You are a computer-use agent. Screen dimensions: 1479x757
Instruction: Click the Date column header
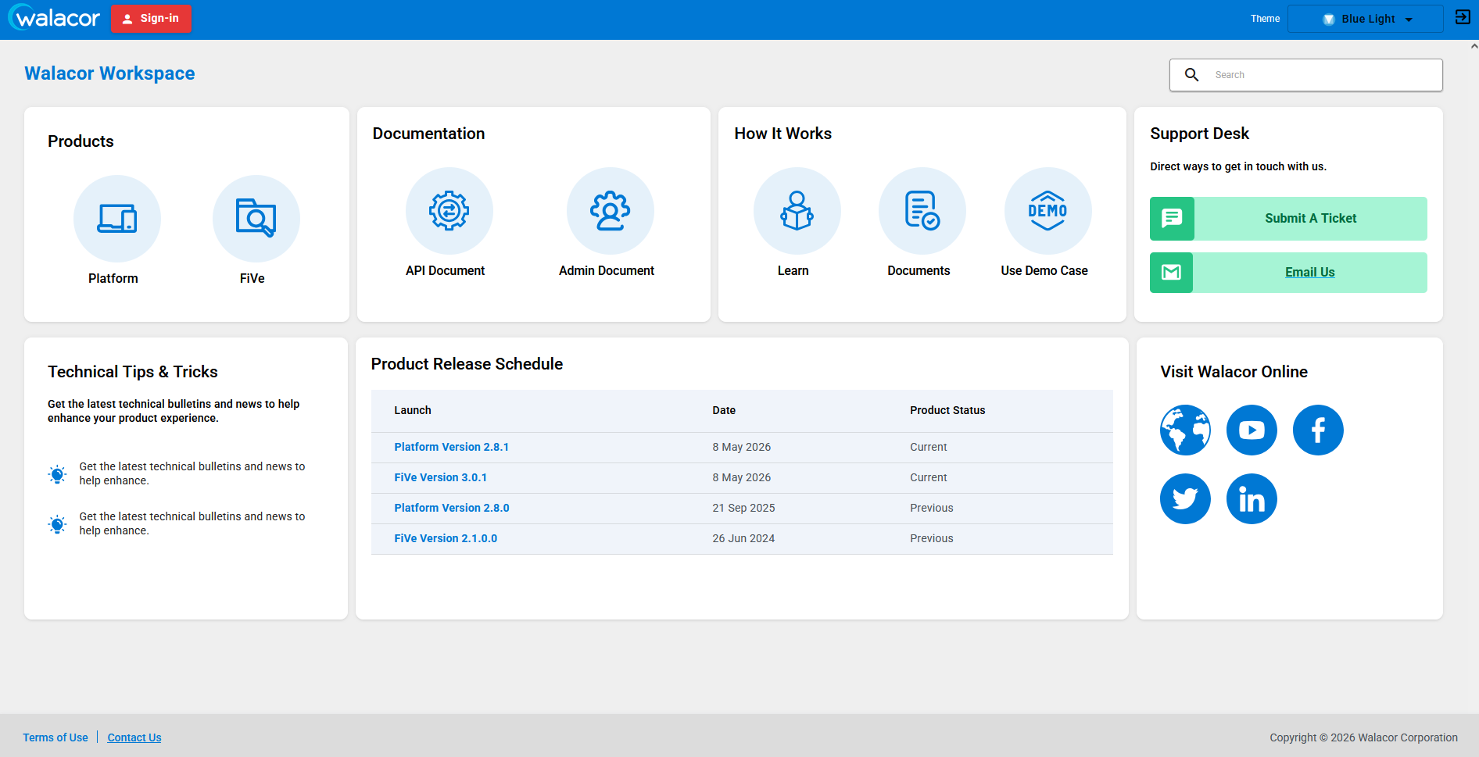pos(724,411)
